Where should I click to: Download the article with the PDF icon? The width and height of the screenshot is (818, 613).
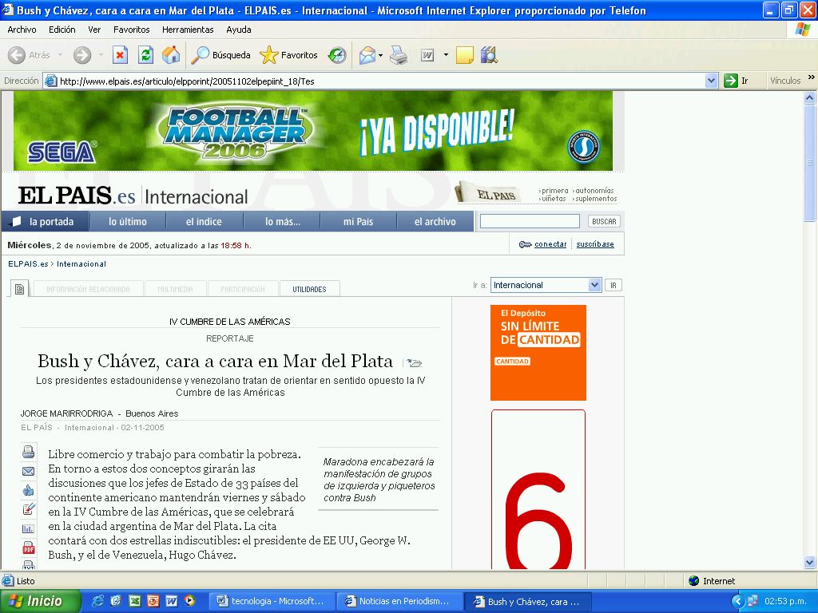point(29,548)
